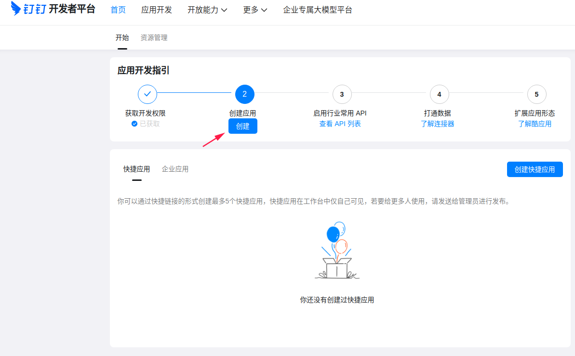This screenshot has width=575, height=356.
Task: Switch to the 开始 tab
Action: pos(122,38)
